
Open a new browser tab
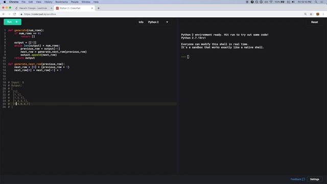(x=99, y=8)
